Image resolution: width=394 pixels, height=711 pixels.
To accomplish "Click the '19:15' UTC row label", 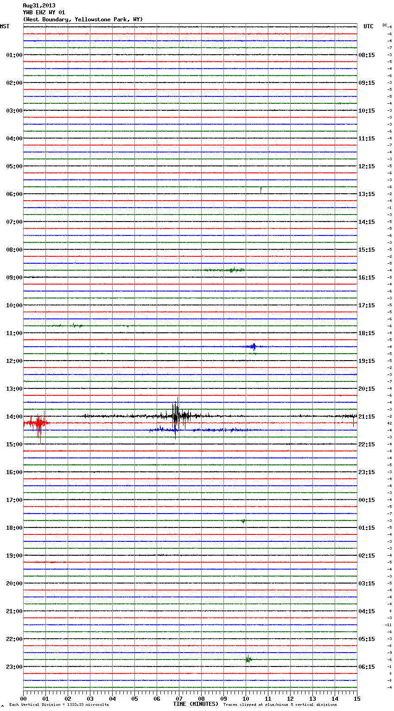I will click(367, 361).
